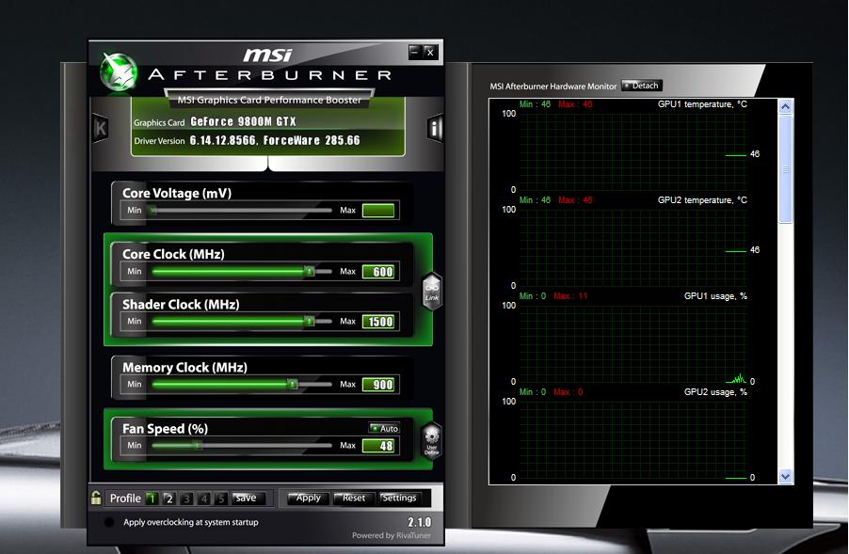Click the Fan Speed value field showing 48
Screen dimensions: 849x554
point(378,446)
